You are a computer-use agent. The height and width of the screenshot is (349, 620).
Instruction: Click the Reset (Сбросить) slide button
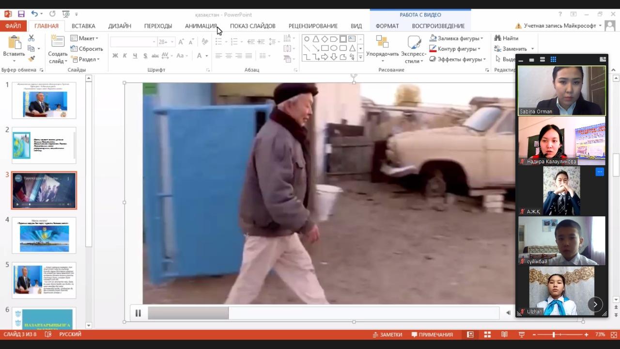87,49
